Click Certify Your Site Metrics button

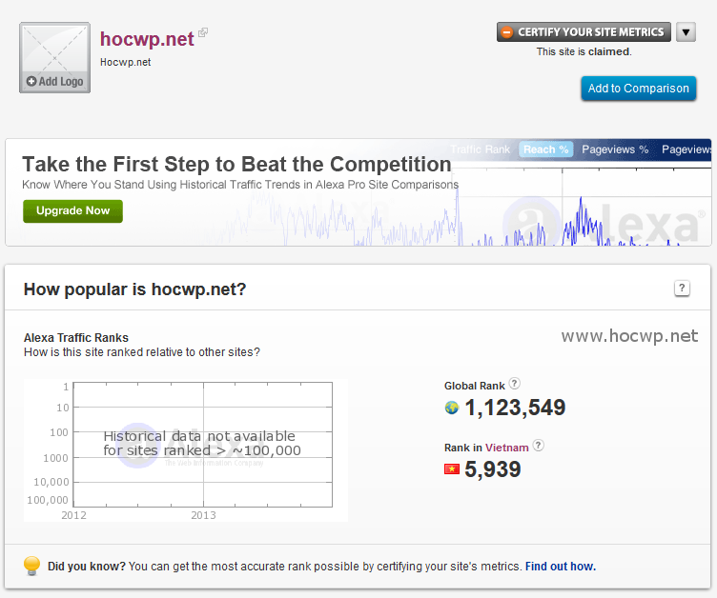click(x=584, y=32)
